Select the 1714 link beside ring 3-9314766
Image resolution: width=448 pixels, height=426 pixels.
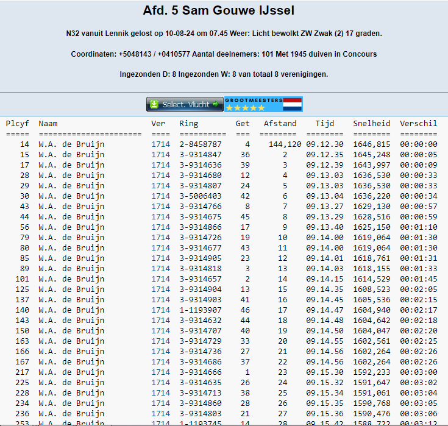(x=161, y=207)
